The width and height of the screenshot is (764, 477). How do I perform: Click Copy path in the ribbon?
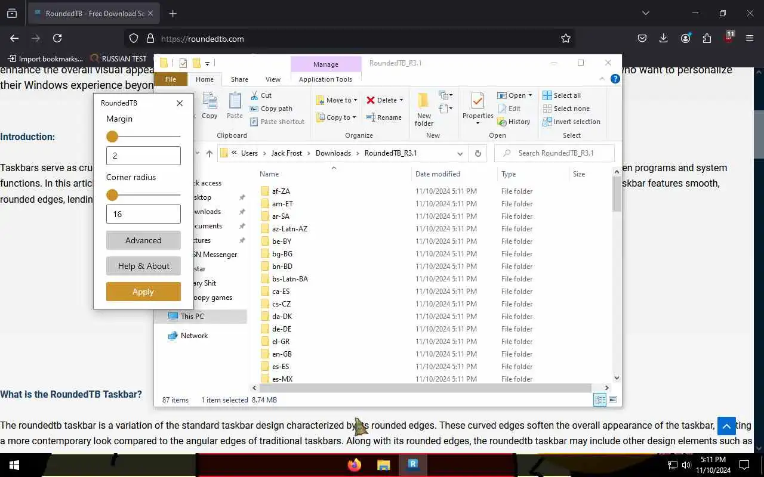(x=271, y=109)
